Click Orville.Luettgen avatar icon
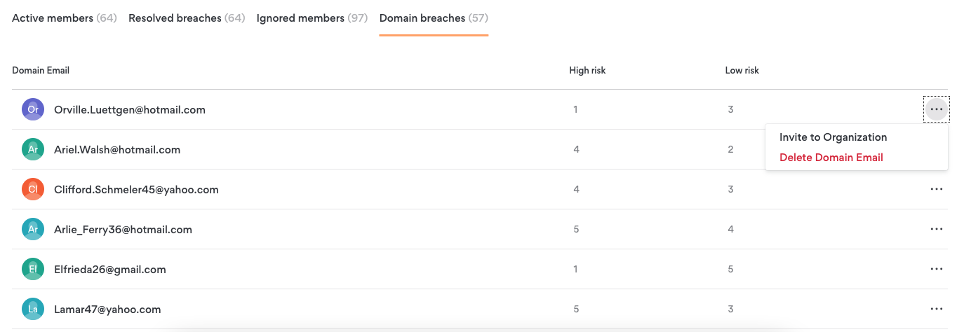The width and height of the screenshot is (964, 332). pos(33,109)
